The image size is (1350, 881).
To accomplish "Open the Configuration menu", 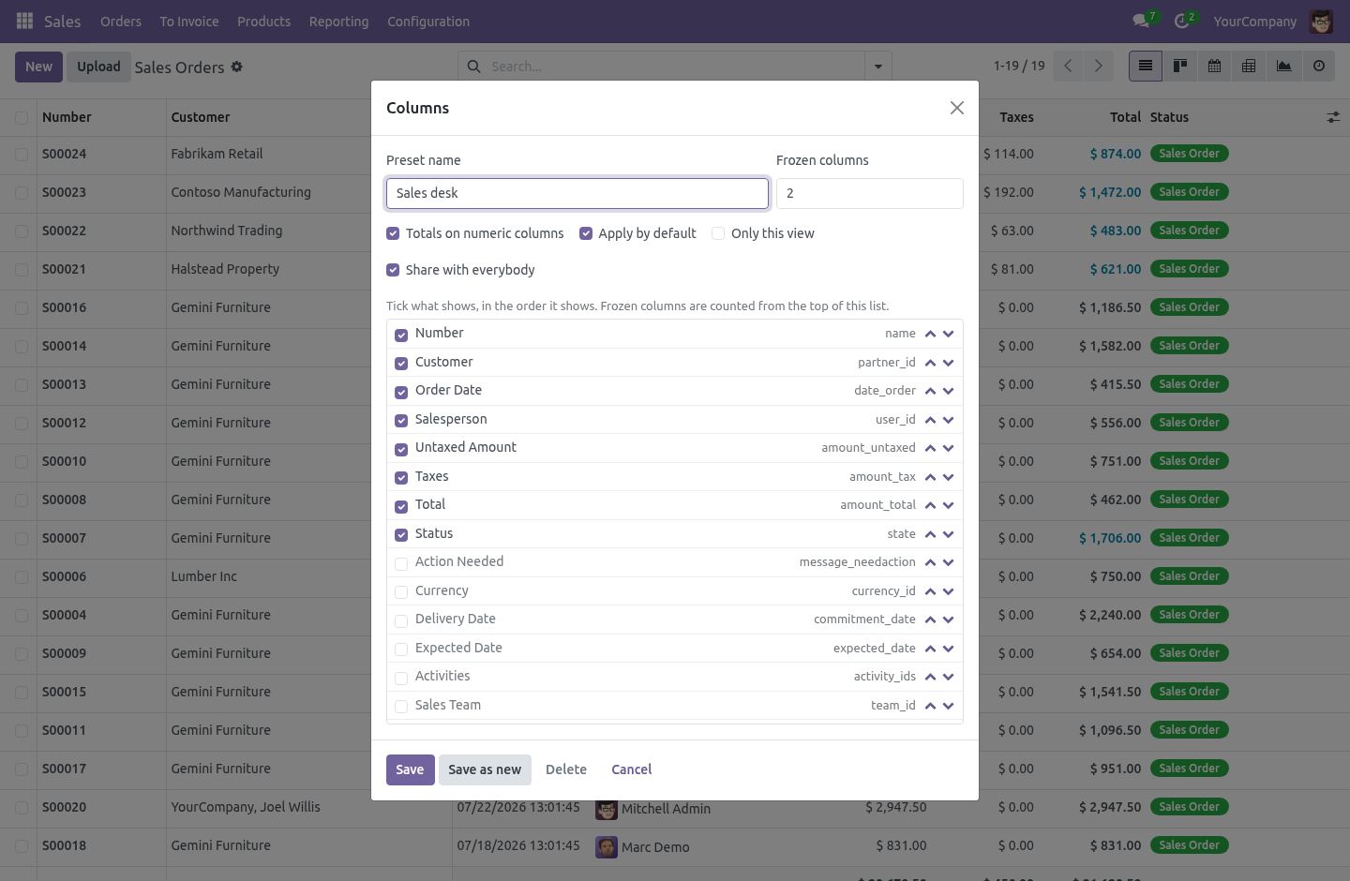I will click(x=428, y=22).
